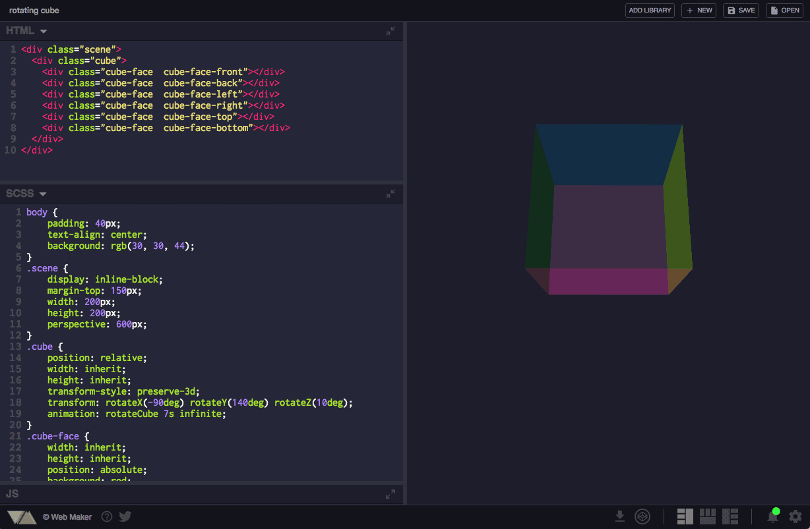Open the settings gear icon

coord(795,516)
